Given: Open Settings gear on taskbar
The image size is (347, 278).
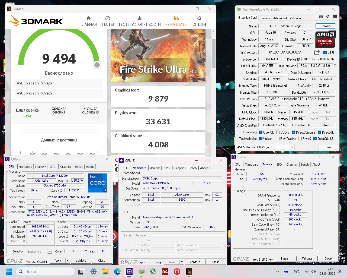Looking at the screenshot, I should coord(94,271).
